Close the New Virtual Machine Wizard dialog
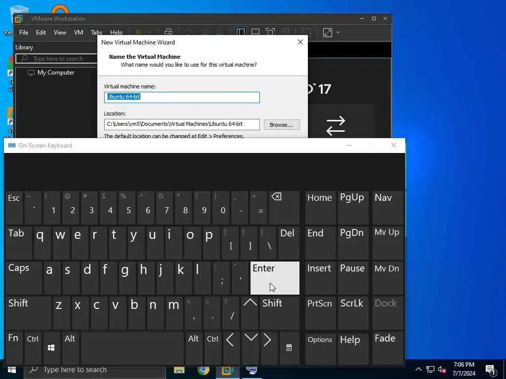506x379 pixels. pos(300,42)
